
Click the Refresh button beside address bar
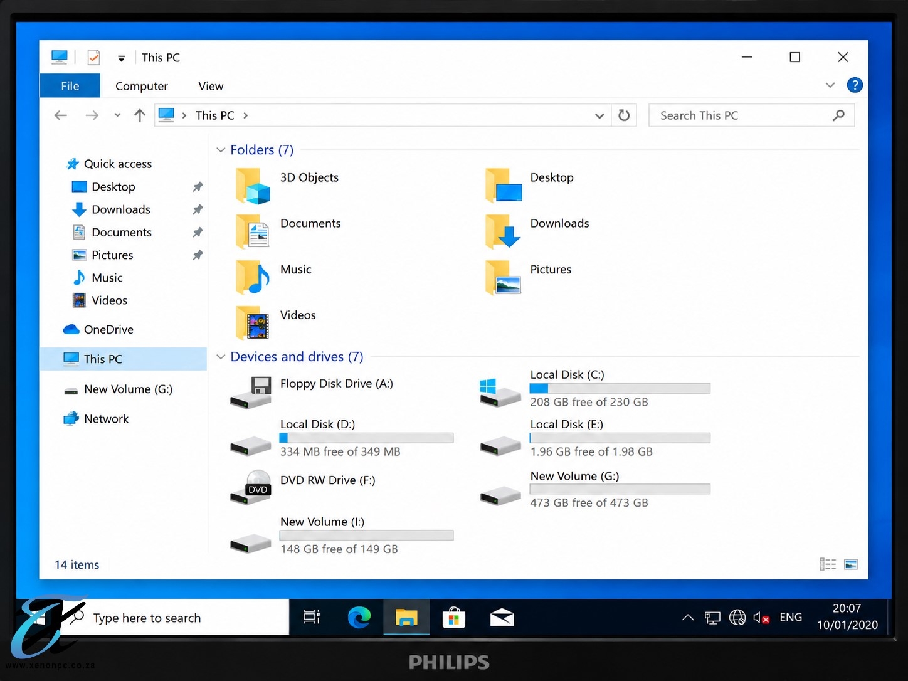pyautogui.click(x=624, y=115)
